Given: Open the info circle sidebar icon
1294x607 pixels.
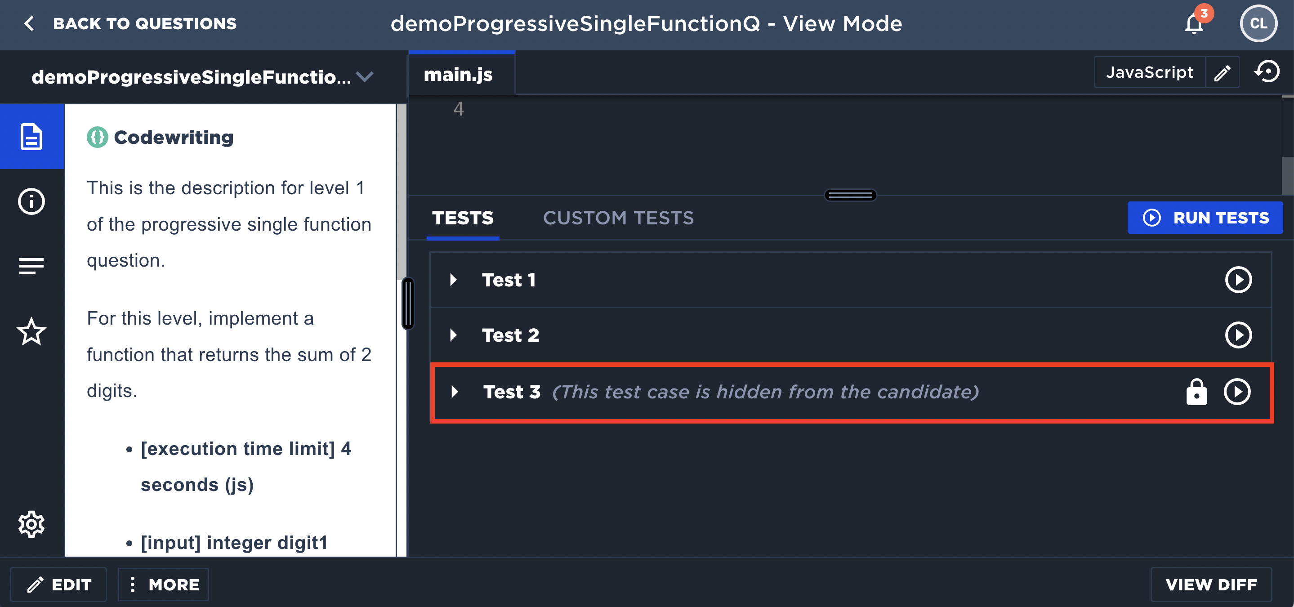Looking at the screenshot, I should [31, 201].
